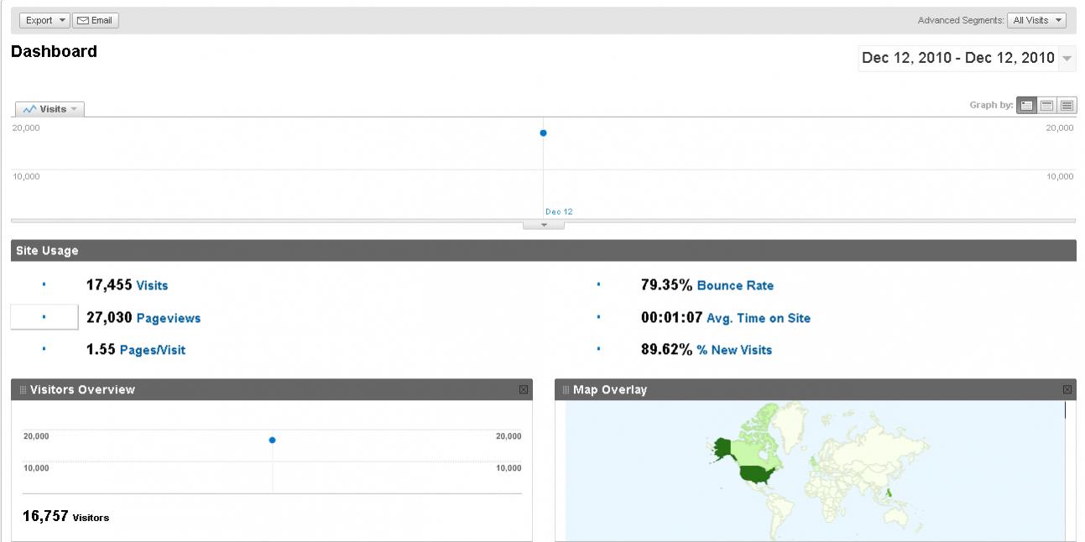Viewport: 1085px width, 542px height.
Task: Open the date range picker arrow
Action: [x=1067, y=59]
